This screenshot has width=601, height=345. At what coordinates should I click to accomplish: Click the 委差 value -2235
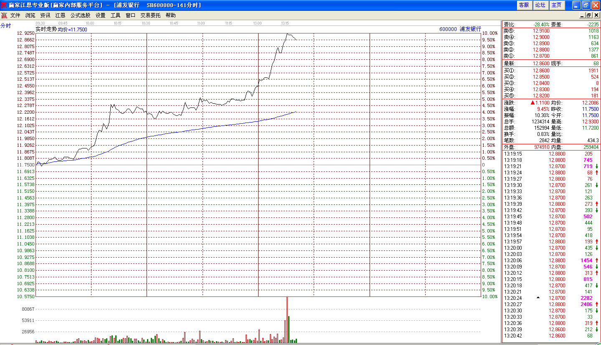click(x=592, y=25)
